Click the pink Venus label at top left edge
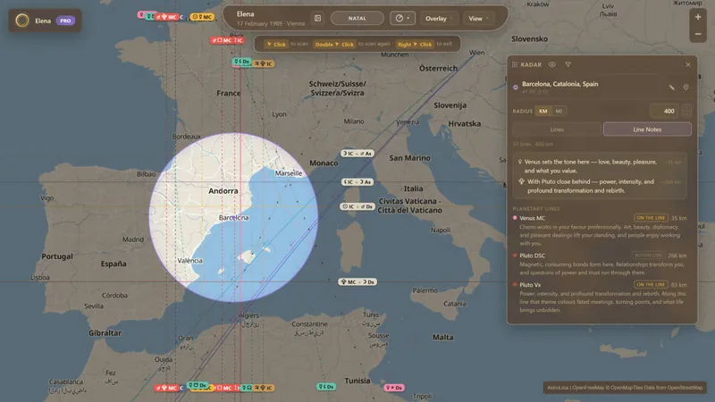Image resolution: width=715 pixels, height=402 pixels. pos(141,15)
